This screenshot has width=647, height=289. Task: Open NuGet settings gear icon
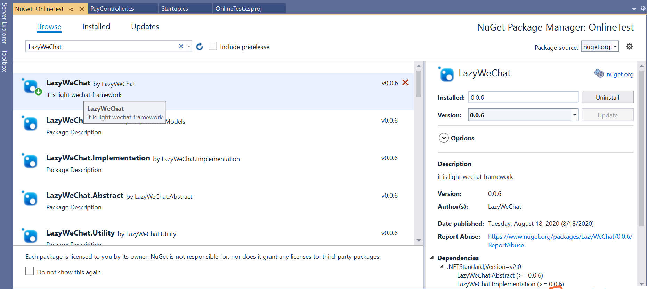[x=629, y=46]
